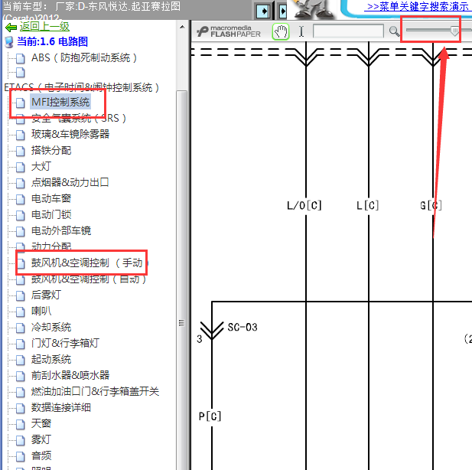Click the second arrow button in the header

click(282, 11)
